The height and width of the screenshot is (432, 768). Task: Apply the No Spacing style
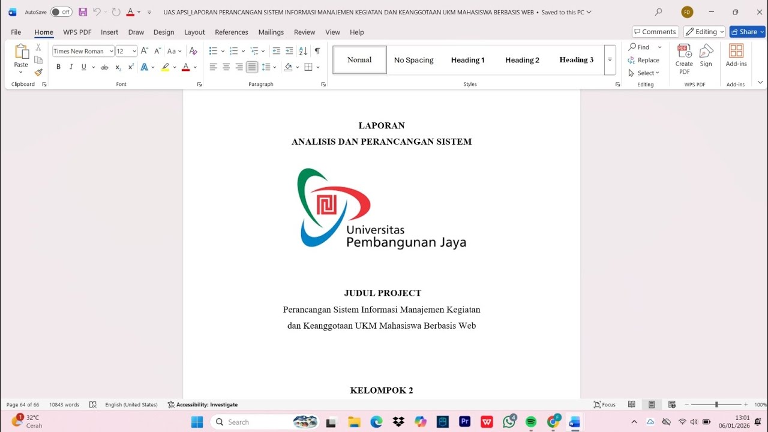pos(414,60)
